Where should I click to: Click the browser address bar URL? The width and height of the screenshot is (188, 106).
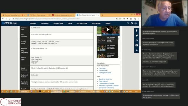coord(47,19)
